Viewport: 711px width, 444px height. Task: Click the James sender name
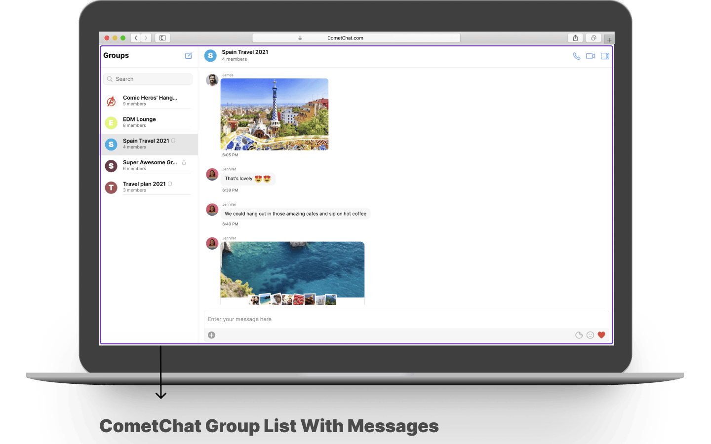pos(228,75)
